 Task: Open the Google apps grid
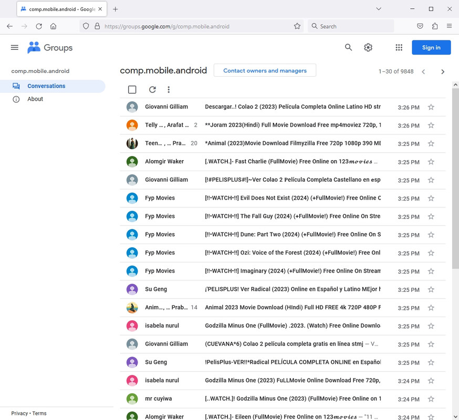399,47
